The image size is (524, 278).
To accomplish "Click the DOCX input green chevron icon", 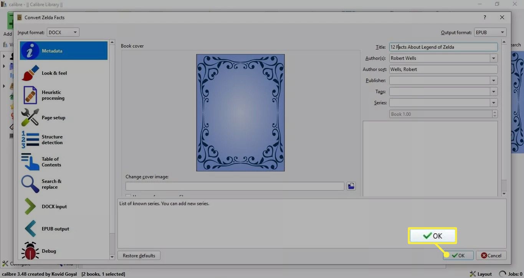I will point(30,206).
